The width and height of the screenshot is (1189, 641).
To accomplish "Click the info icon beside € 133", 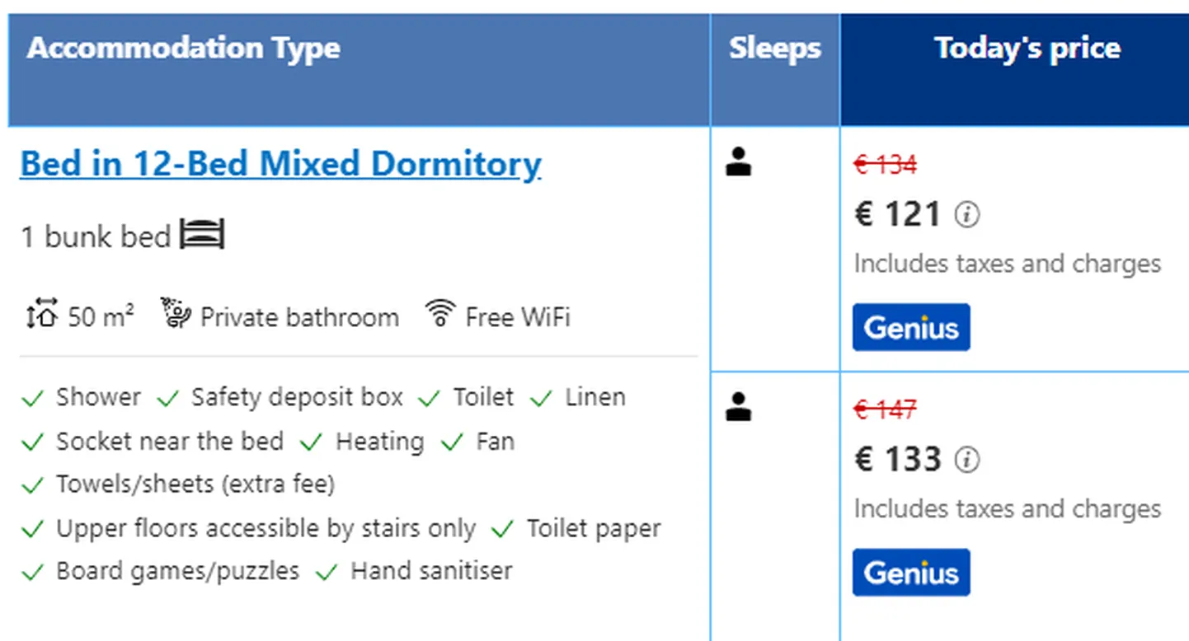I will 967,460.
